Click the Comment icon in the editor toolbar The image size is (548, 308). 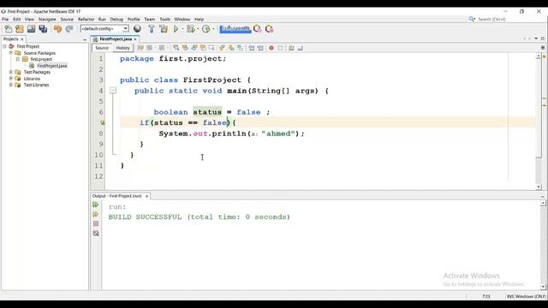(291, 48)
